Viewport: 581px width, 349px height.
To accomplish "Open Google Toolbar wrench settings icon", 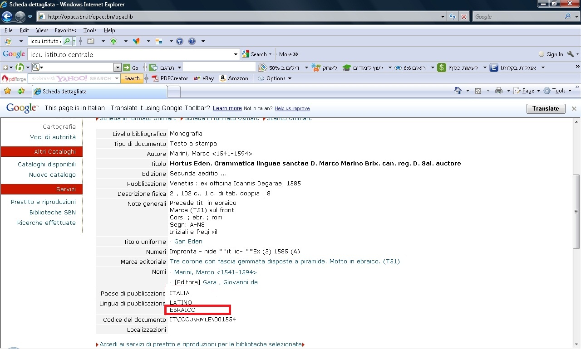I will pyautogui.click(x=571, y=54).
